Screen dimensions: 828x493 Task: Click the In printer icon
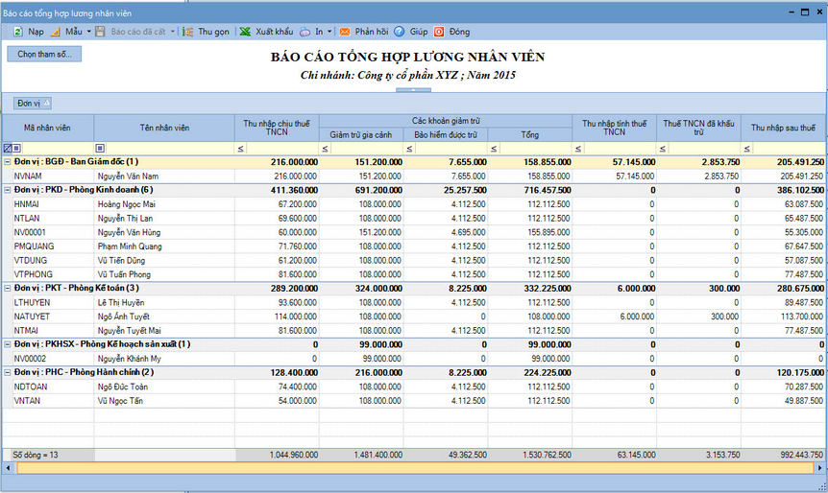click(304, 32)
